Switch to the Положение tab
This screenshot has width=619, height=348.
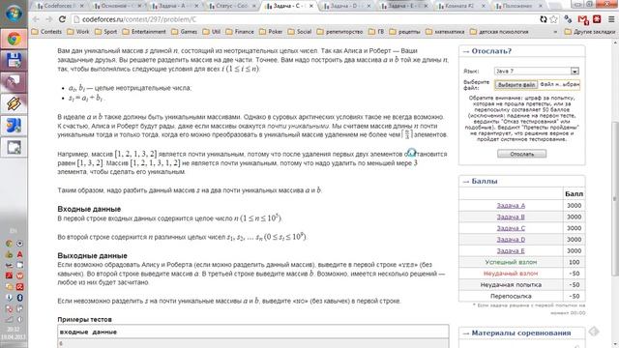pyautogui.click(x=517, y=6)
